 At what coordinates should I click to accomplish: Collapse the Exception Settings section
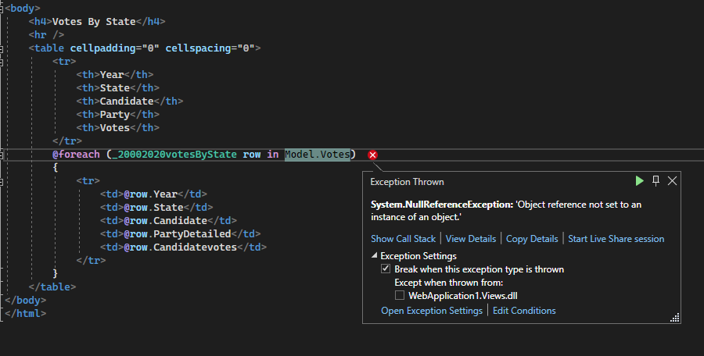click(374, 256)
